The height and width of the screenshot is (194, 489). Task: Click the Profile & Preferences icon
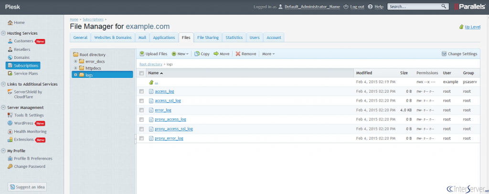pos(10,159)
